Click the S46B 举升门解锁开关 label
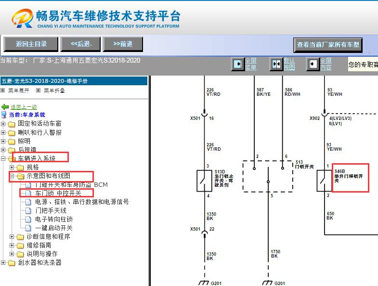 click(x=349, y=176)
